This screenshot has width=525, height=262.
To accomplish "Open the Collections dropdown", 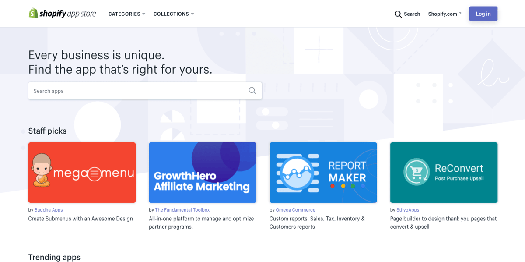I will (174, 14).
